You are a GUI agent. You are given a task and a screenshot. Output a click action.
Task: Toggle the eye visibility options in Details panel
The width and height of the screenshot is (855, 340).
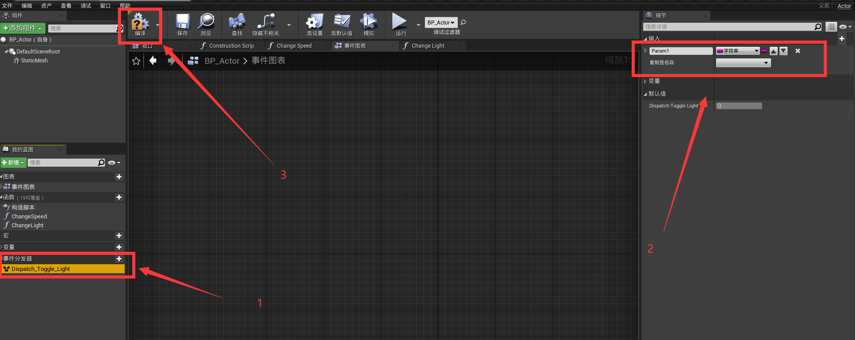click(x=844, y=27)
